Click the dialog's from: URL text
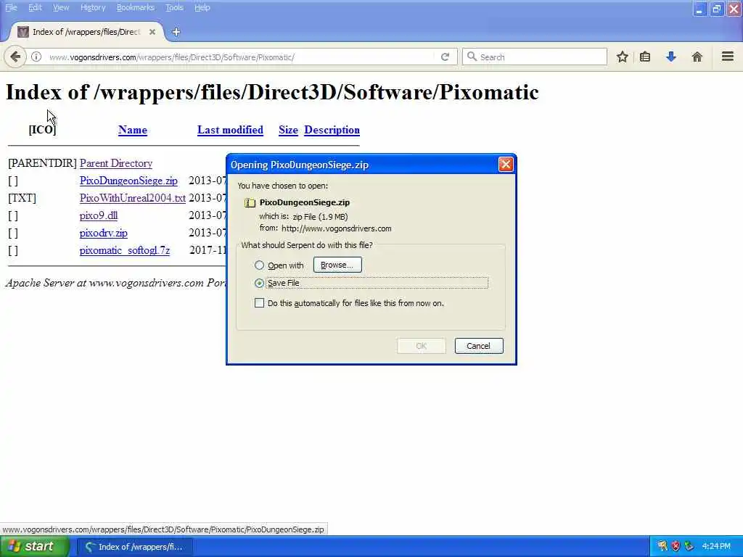743x557 pixels. point(337,228)
